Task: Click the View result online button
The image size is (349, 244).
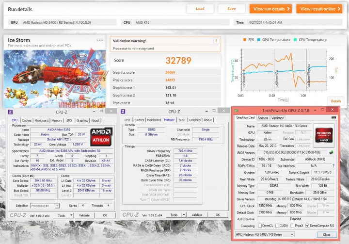Action: pos(319,9)
